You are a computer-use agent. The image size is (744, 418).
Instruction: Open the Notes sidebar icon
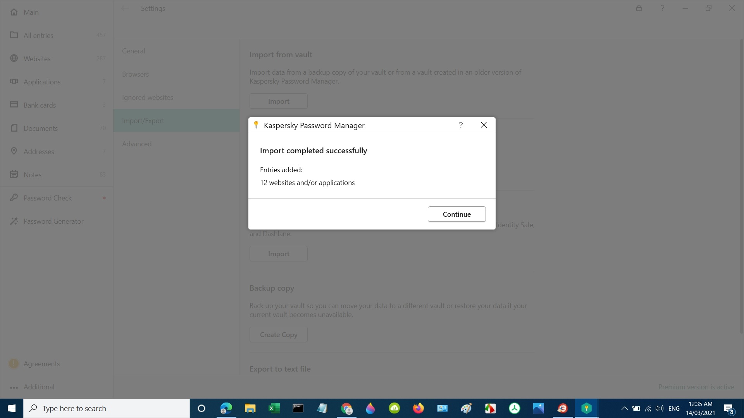click(x=14, y=174)
